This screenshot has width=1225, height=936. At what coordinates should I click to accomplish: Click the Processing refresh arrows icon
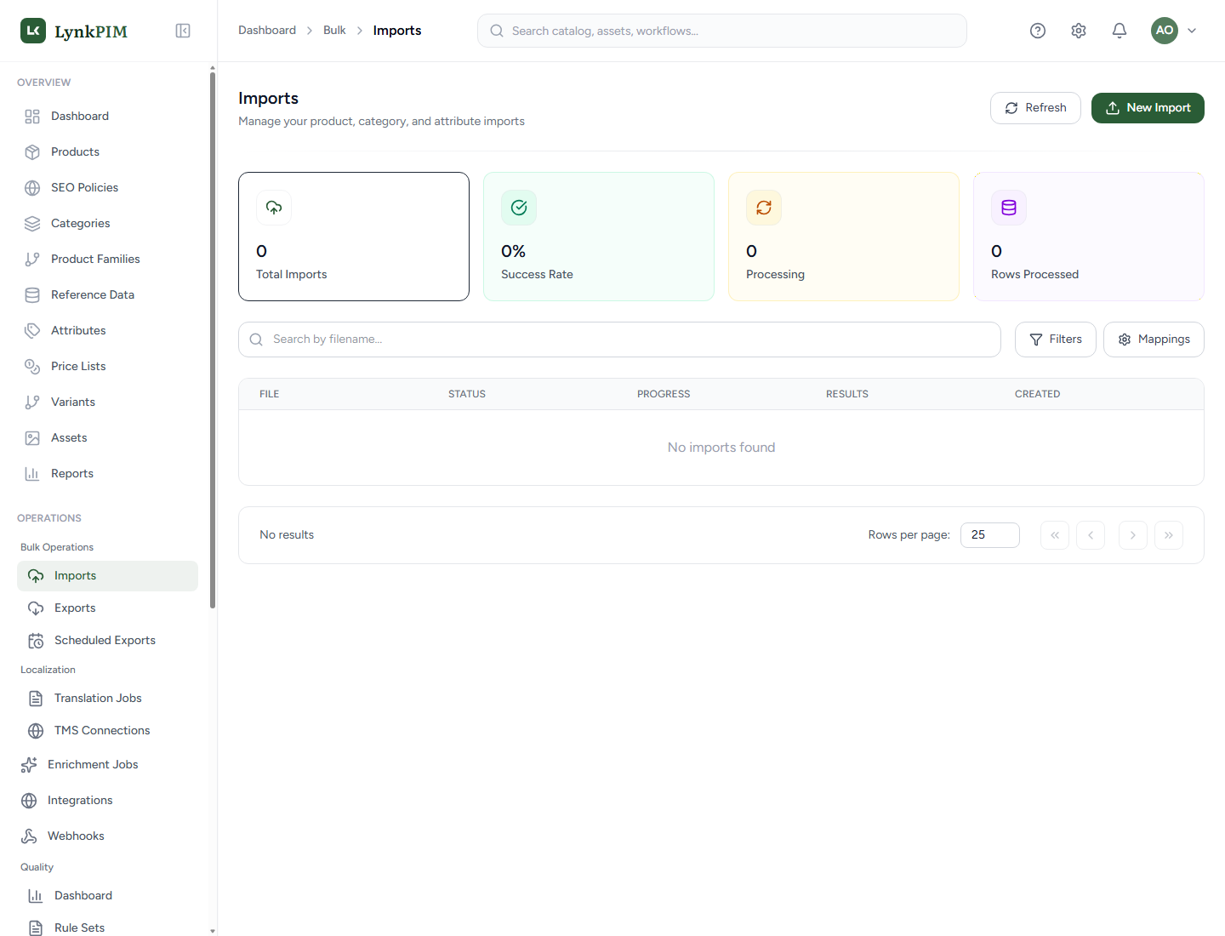tap(764, 208)
